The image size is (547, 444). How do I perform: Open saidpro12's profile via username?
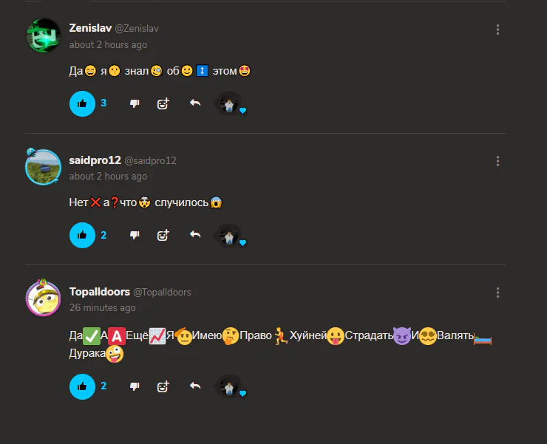[x=95, y=160]
